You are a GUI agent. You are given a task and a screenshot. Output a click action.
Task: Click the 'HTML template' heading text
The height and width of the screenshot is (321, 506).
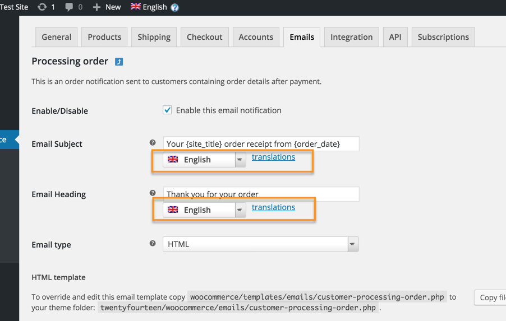coord(58,277)
